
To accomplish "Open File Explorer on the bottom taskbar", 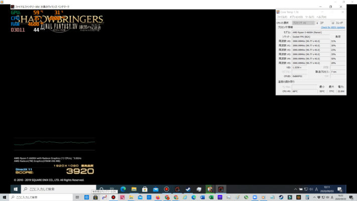I will pos(131,197).
